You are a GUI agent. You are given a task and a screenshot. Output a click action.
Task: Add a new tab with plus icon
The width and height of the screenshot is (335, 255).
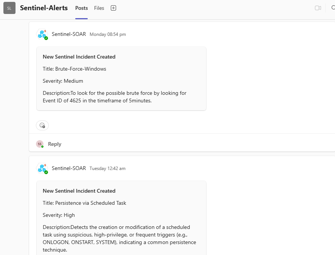click(x=113, y=8)
